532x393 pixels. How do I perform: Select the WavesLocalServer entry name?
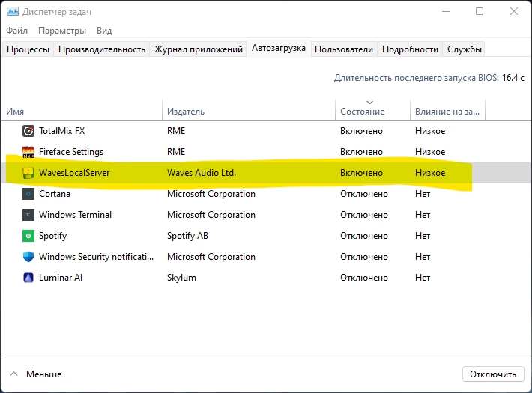point(74,173)
